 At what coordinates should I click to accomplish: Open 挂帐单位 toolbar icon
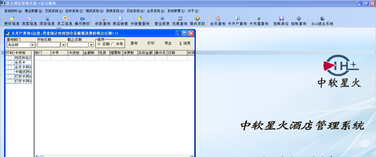click(x=281, y=21)
